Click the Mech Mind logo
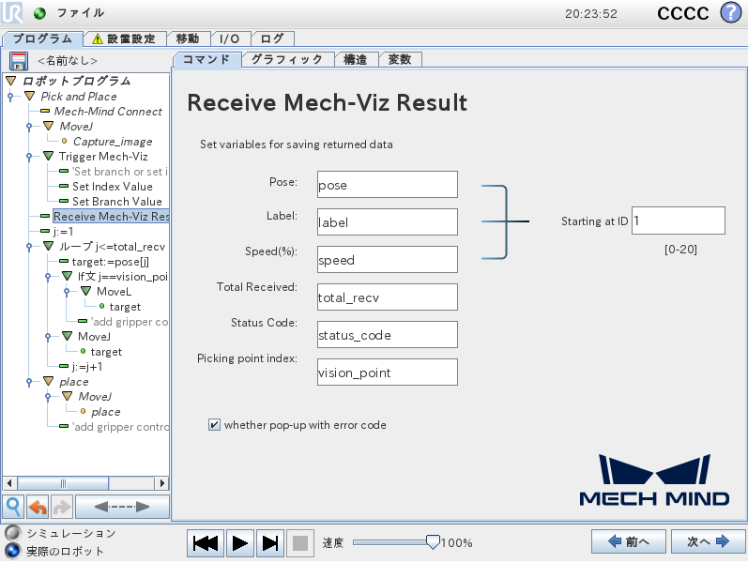The width and height of the screenshot is (748, 563). click(654, 479)
